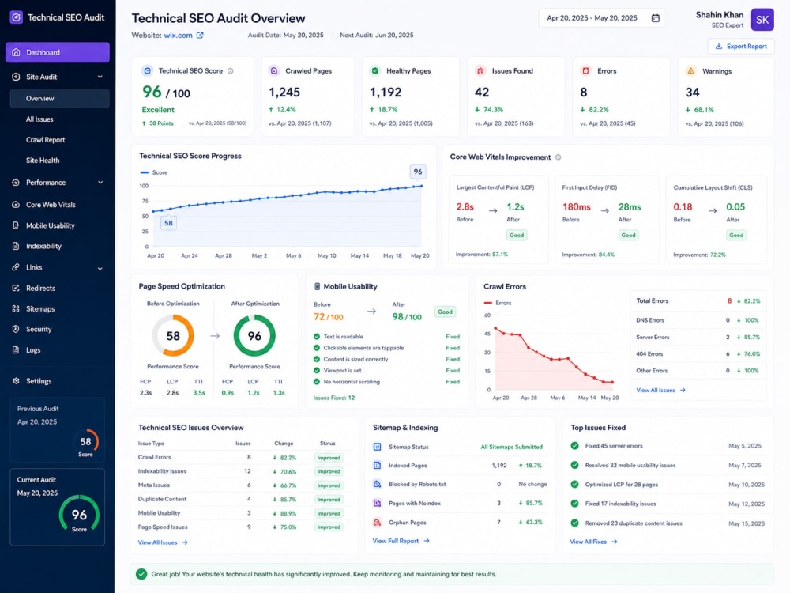
Task: Click the external link icon beside wix.com
Action: [200, 36]
